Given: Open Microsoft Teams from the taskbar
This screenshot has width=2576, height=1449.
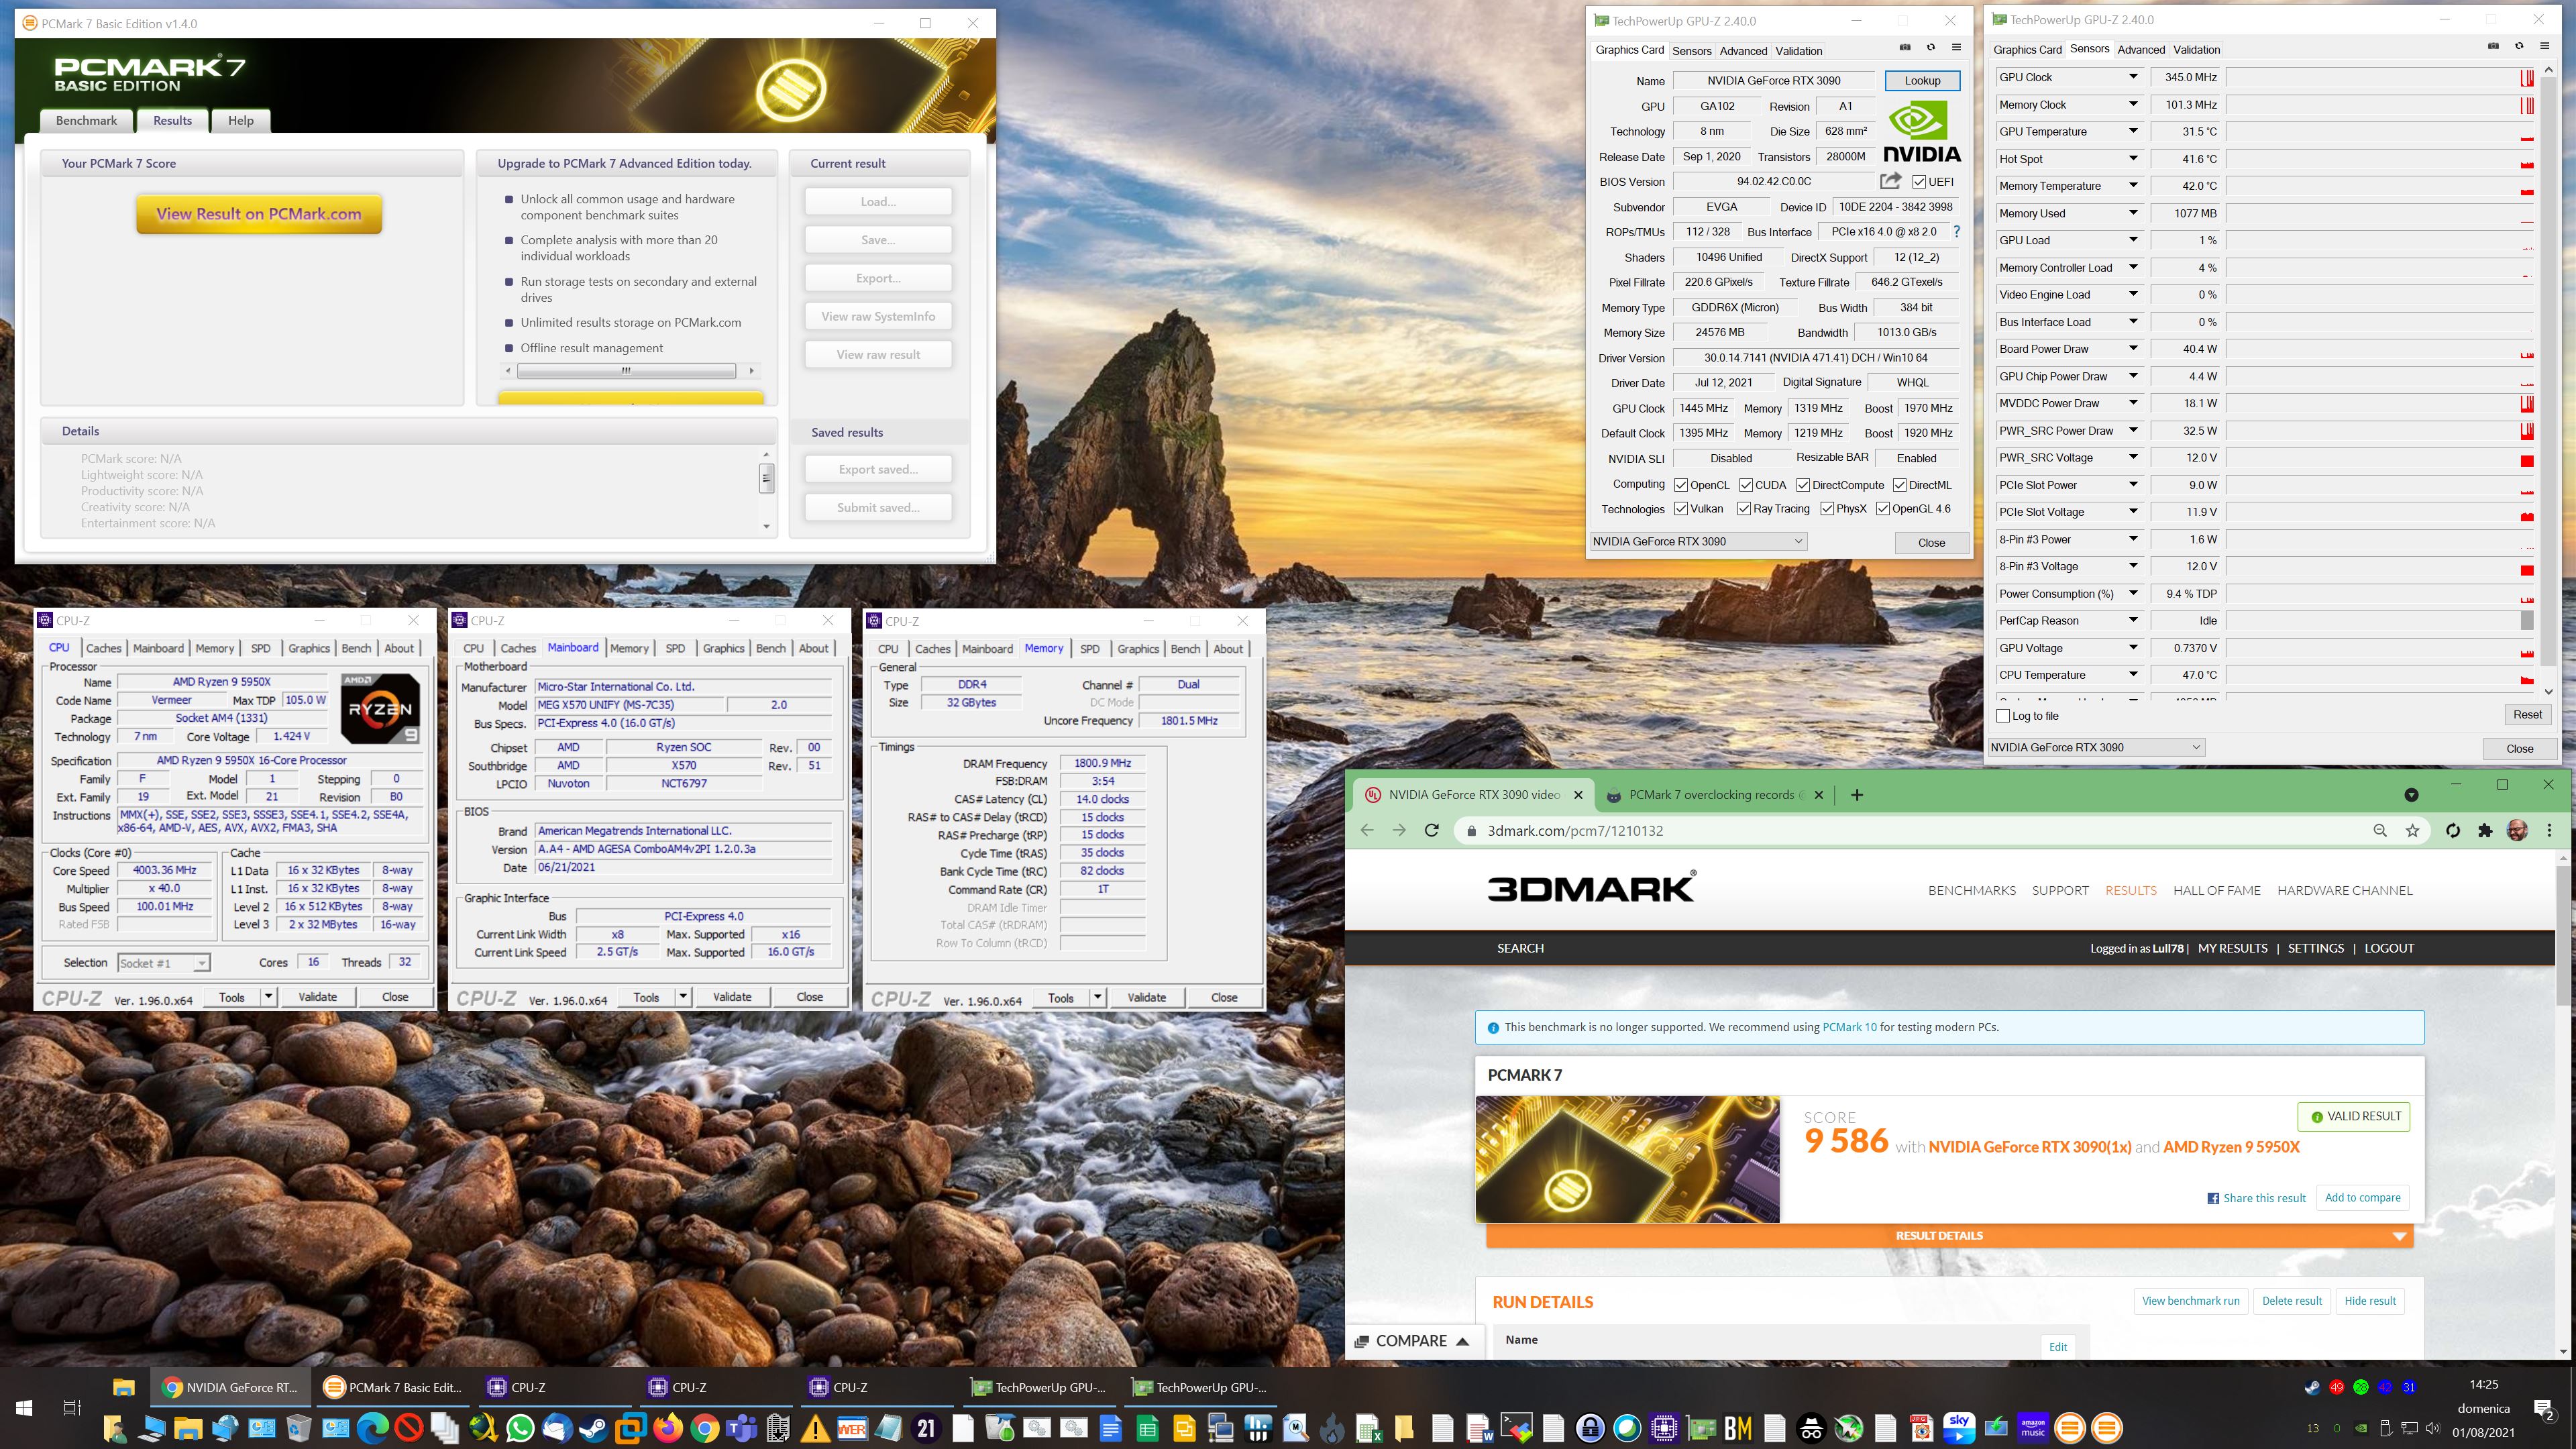Looking at the screenshot, I should point(741,1428).
